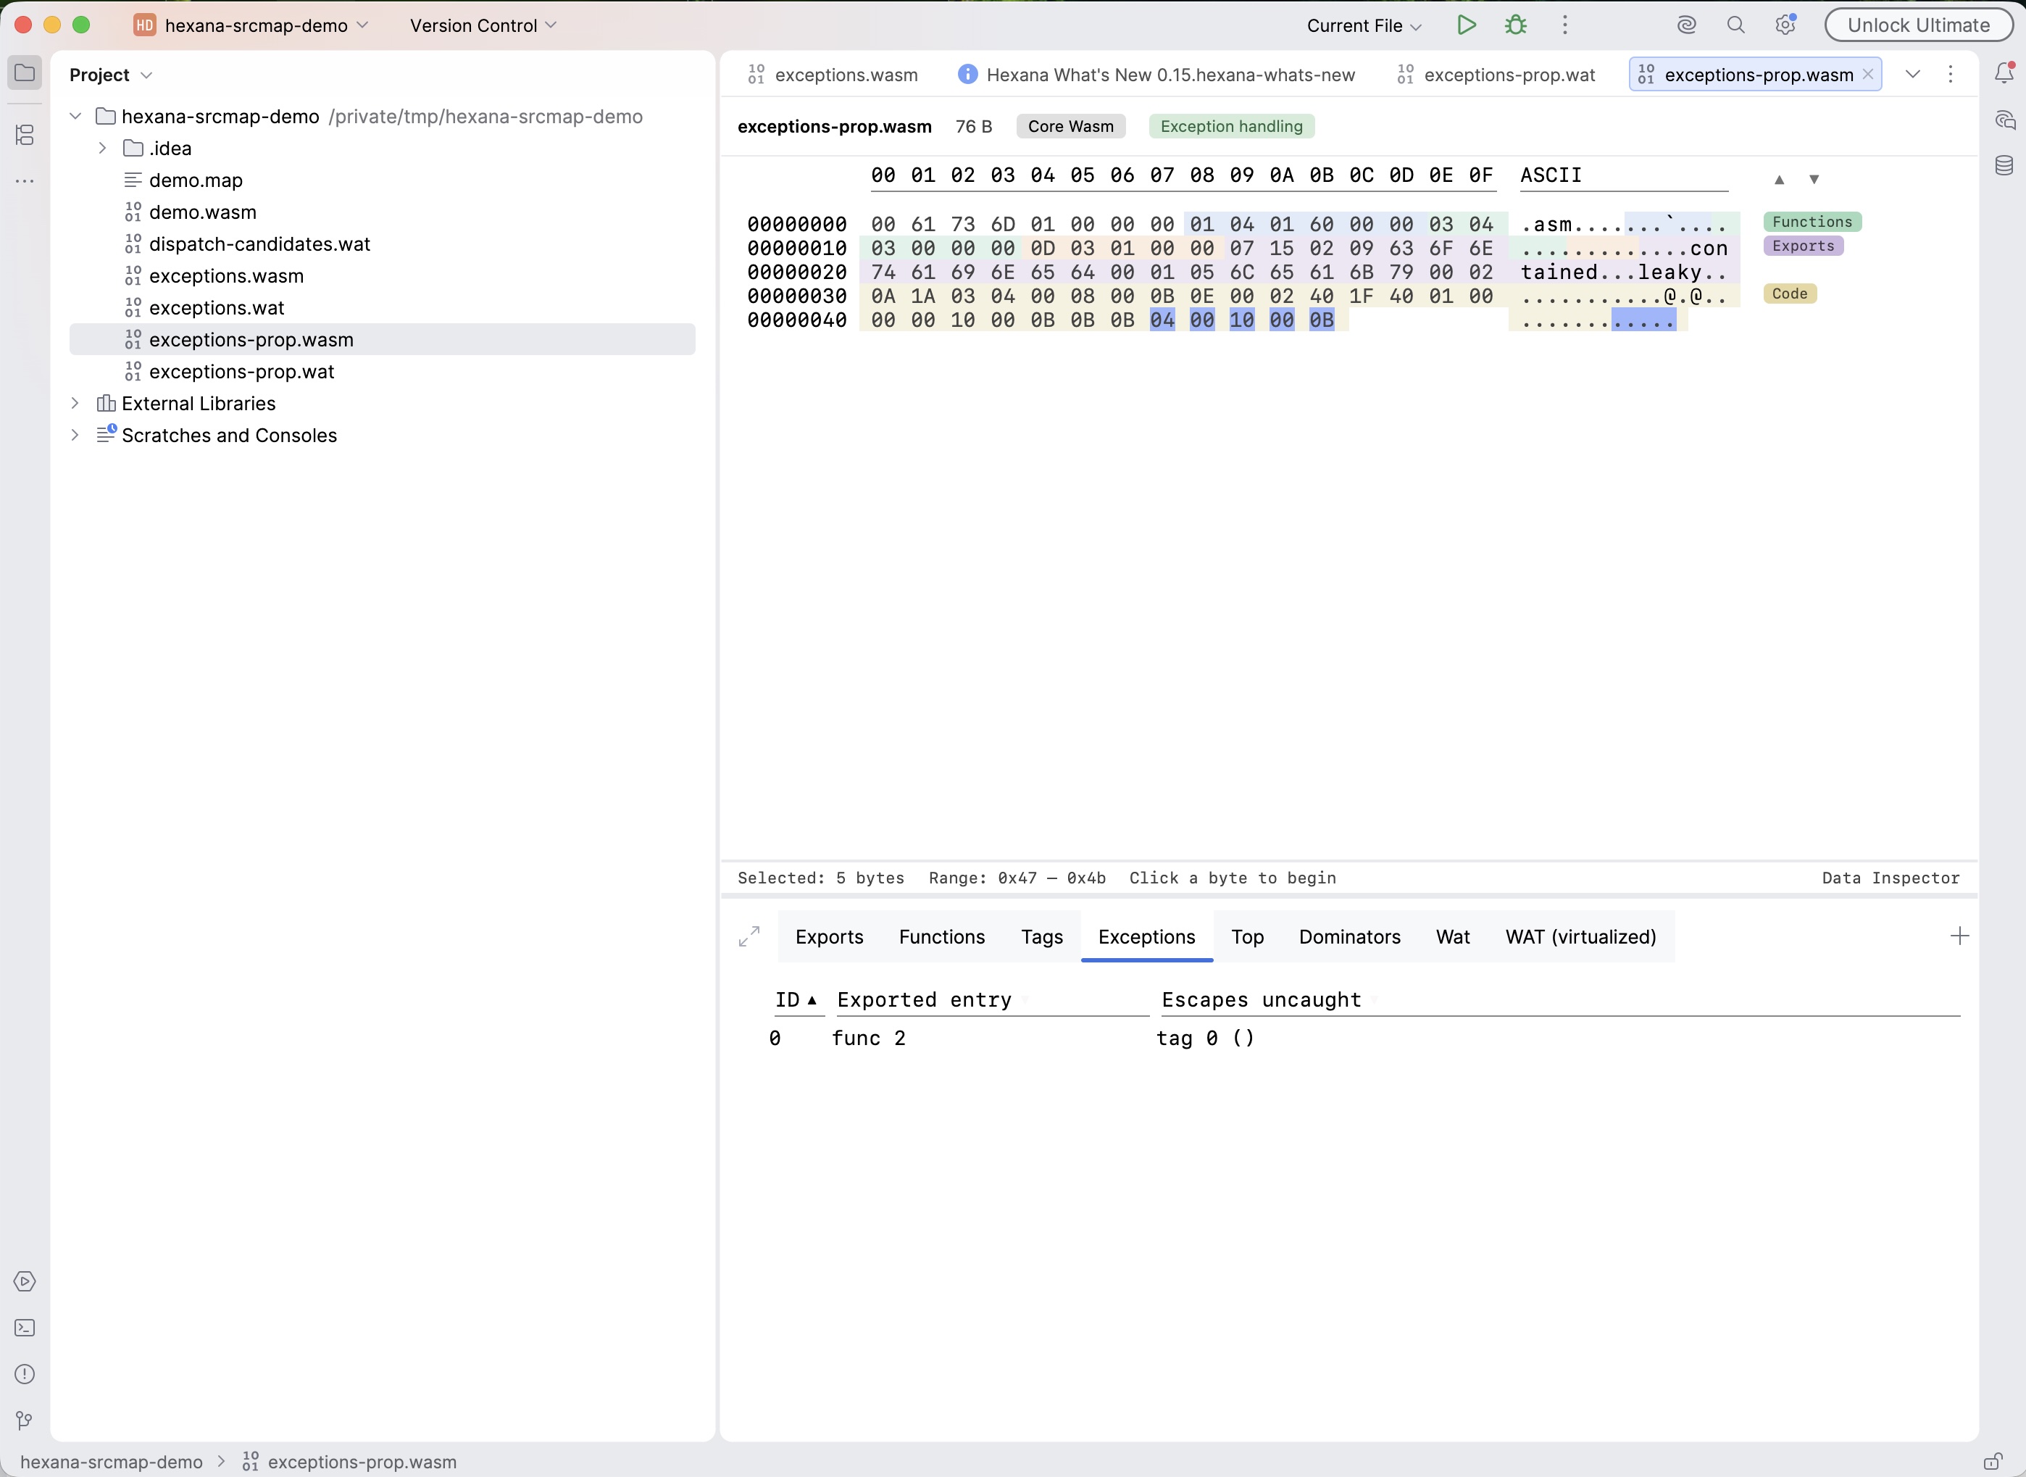Switch to the exceptions-prop.wat editor tab
The image size is (2026, 1477).
click(x=1496, y=75)
